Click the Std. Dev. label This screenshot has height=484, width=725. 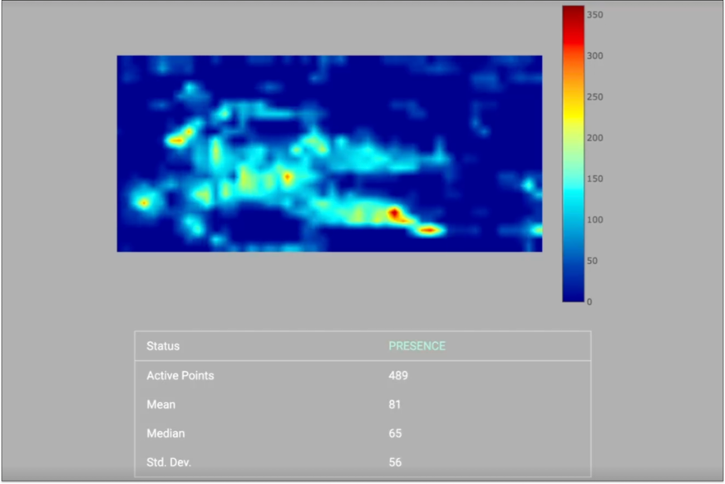(x=169, y=462)
